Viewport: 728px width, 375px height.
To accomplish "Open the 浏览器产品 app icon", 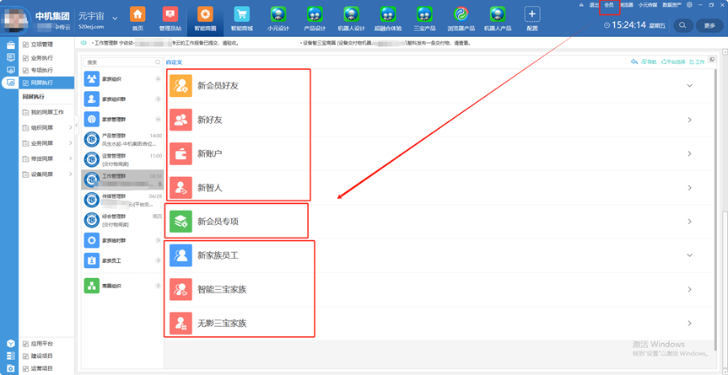I will [461, 14].
